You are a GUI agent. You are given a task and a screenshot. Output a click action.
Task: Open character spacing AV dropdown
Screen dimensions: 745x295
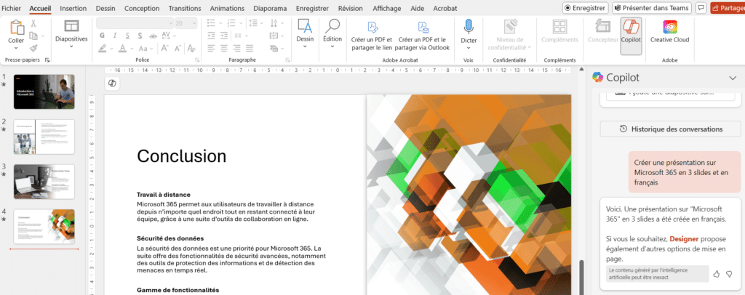point(168,36)
